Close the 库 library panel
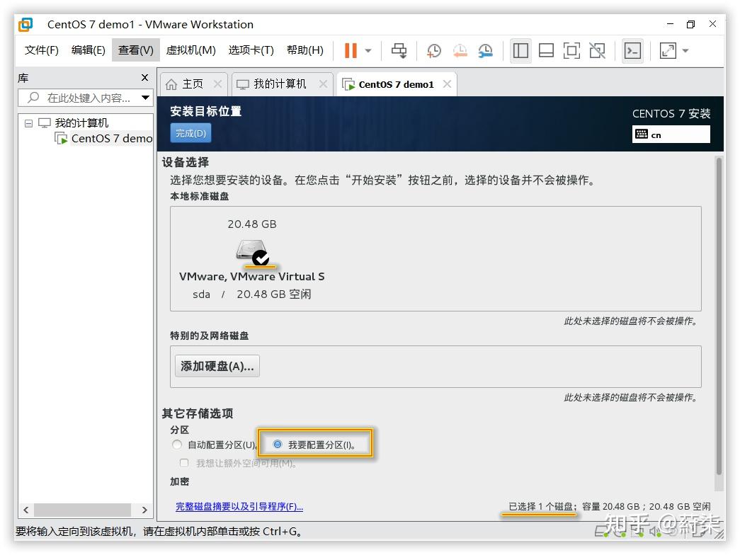 (145, 77)
